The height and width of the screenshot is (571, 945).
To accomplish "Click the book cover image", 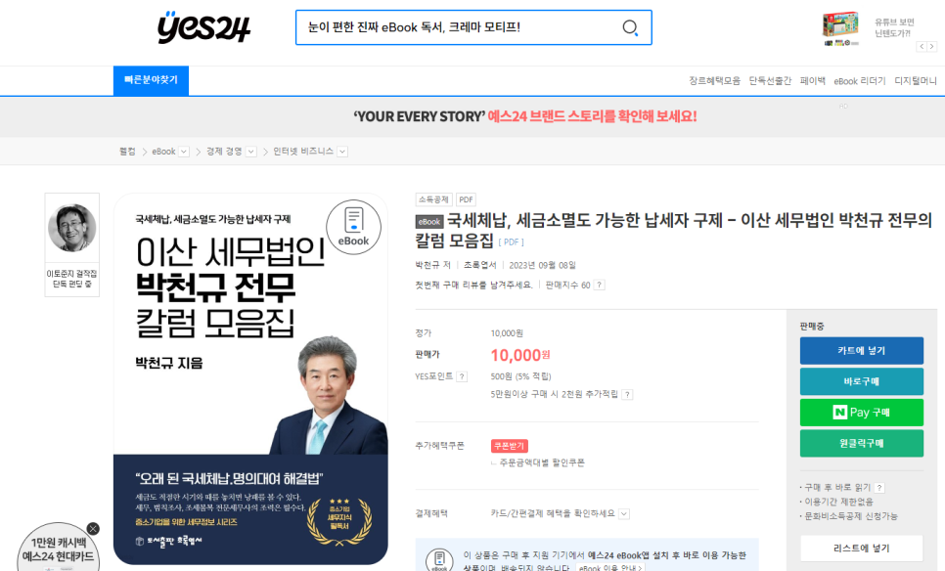I will click(x=250, y=378).
